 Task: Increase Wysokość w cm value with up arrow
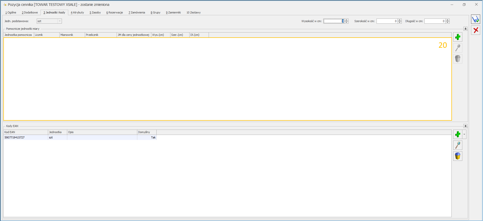[346, 20]
